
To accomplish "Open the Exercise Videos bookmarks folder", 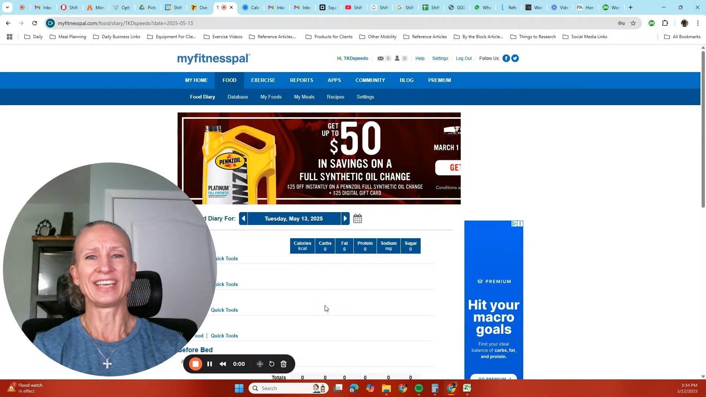I will (x=223, y=37).
